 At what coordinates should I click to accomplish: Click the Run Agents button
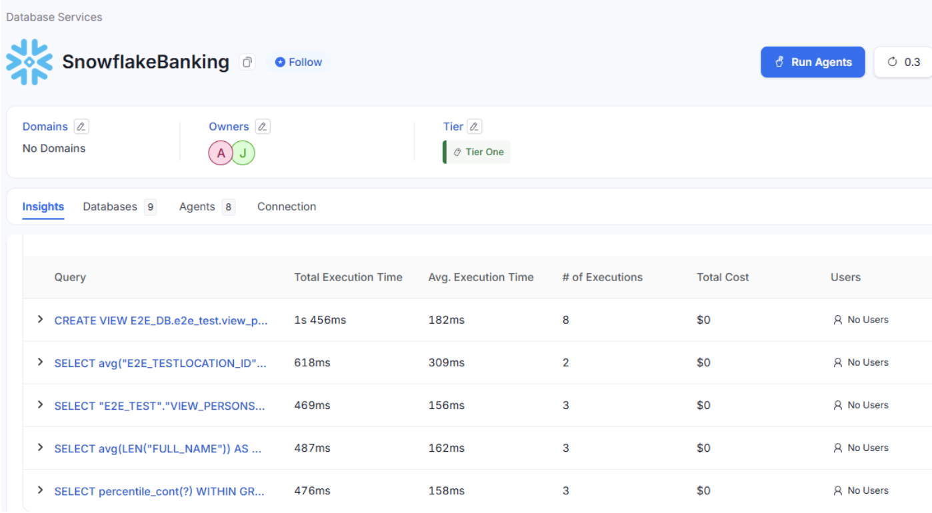tap(813, 62)
